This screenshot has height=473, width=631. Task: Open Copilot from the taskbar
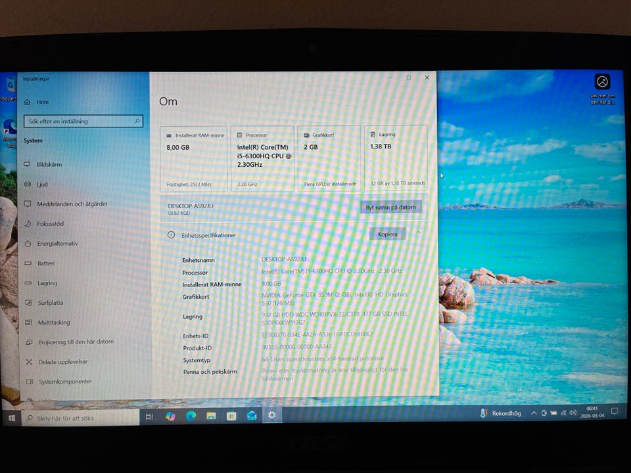[x=170, y=417]
